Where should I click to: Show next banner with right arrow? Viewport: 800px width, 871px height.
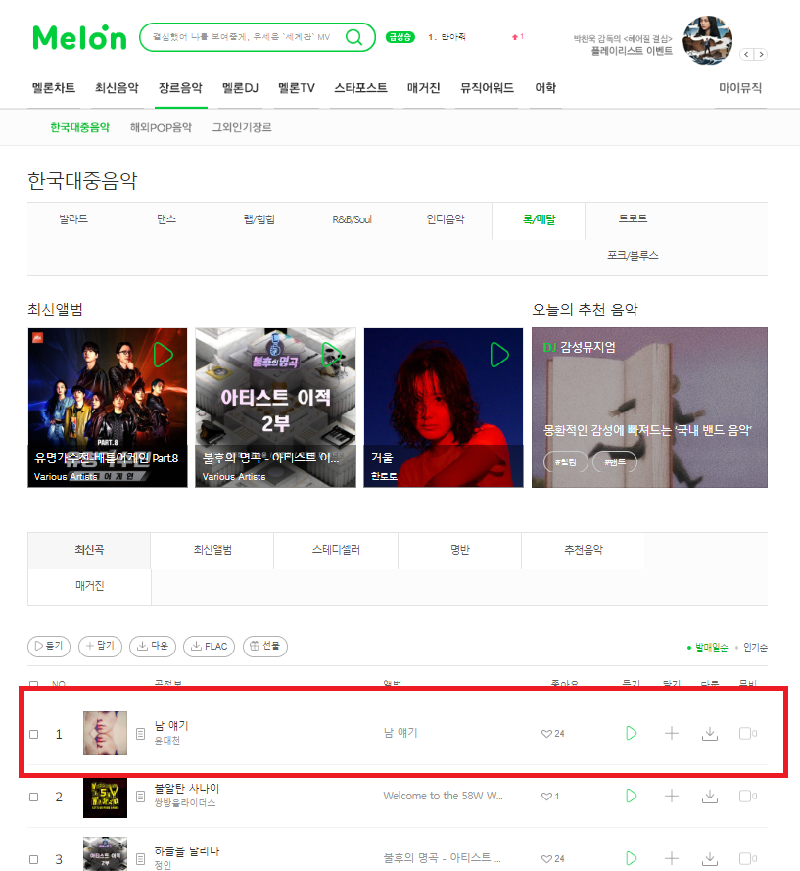(x=761, y=55)
